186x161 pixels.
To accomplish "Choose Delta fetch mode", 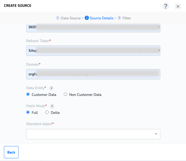I will tap(47, 112).
